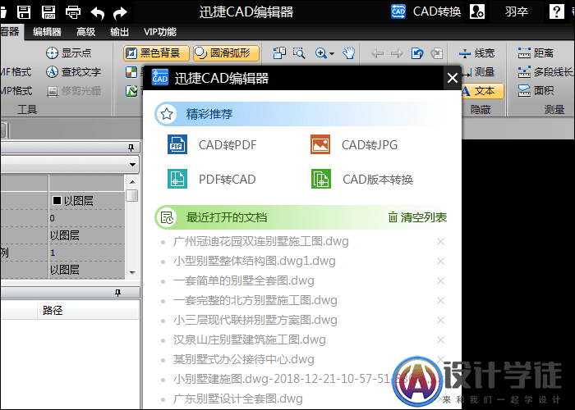The height and width of the screenshot is (410, 575).
Task: Select the pan hand tool
Action: pos(349,53)
